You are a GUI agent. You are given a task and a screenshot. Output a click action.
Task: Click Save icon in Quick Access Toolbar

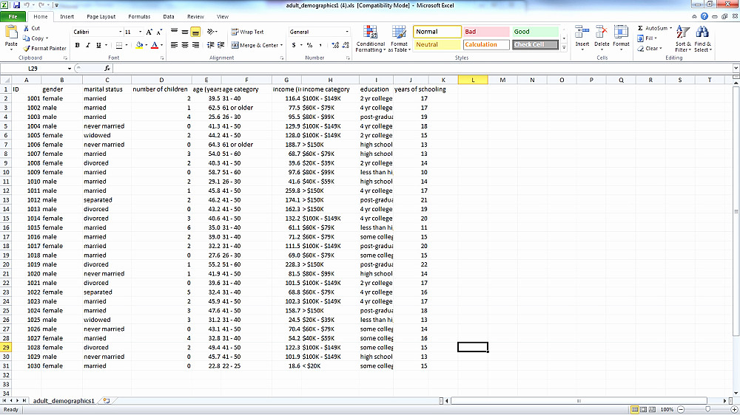click(x=16, y=5)
